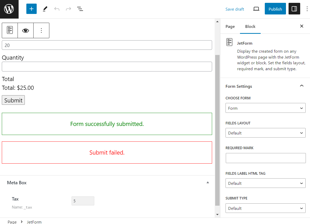Click the Undo arrow icon
This screenshot has height=224, width=310.
point(57,9)
